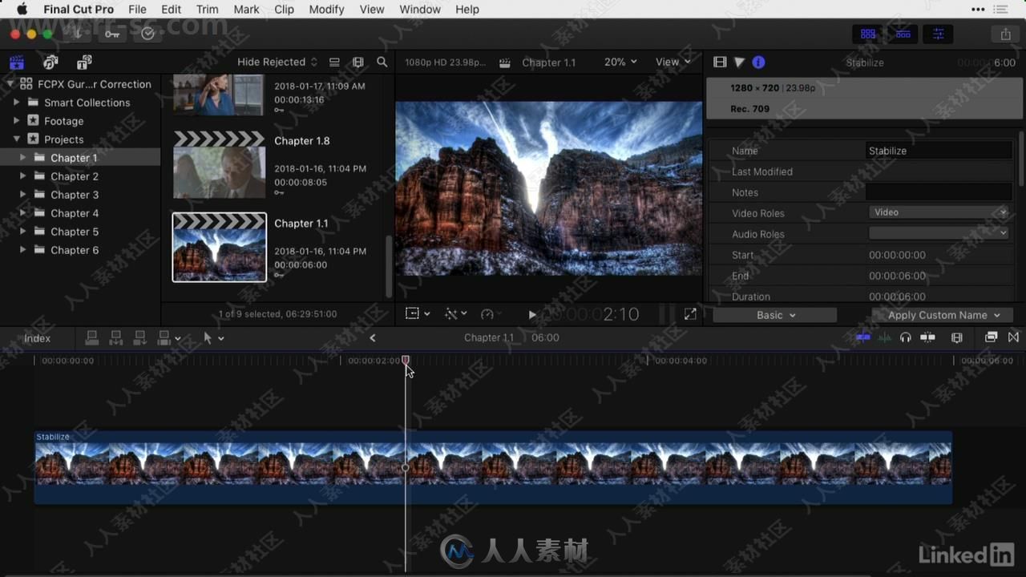Collapse the Projects event
The height and width of the screenshot is (577, 1026).
[x=17, y=139]
